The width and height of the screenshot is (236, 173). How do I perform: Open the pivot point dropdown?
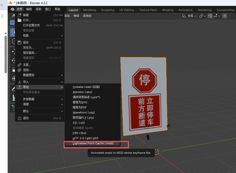(x=202, y=16)
